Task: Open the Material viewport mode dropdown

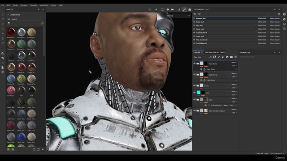Action: (178, 16)
